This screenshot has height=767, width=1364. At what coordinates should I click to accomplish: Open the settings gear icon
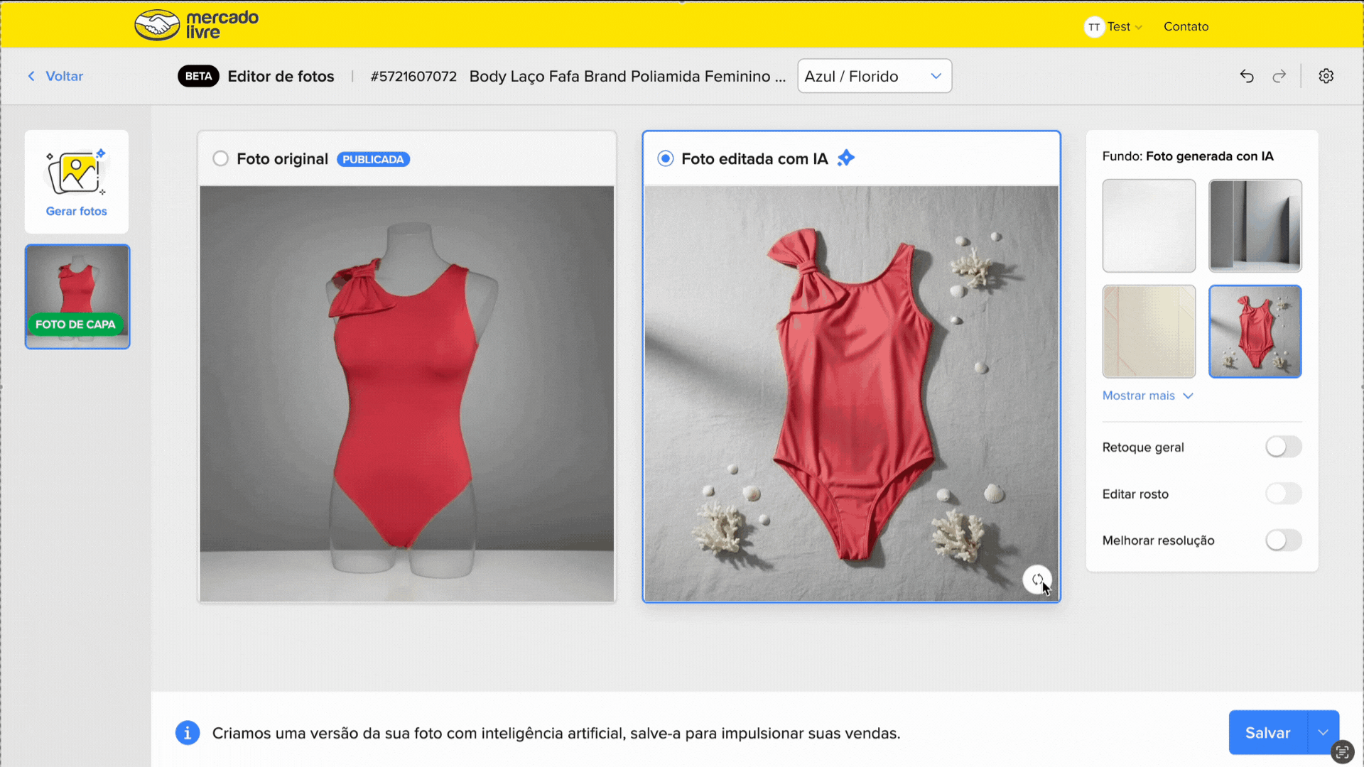click(x=1326, y=76)
